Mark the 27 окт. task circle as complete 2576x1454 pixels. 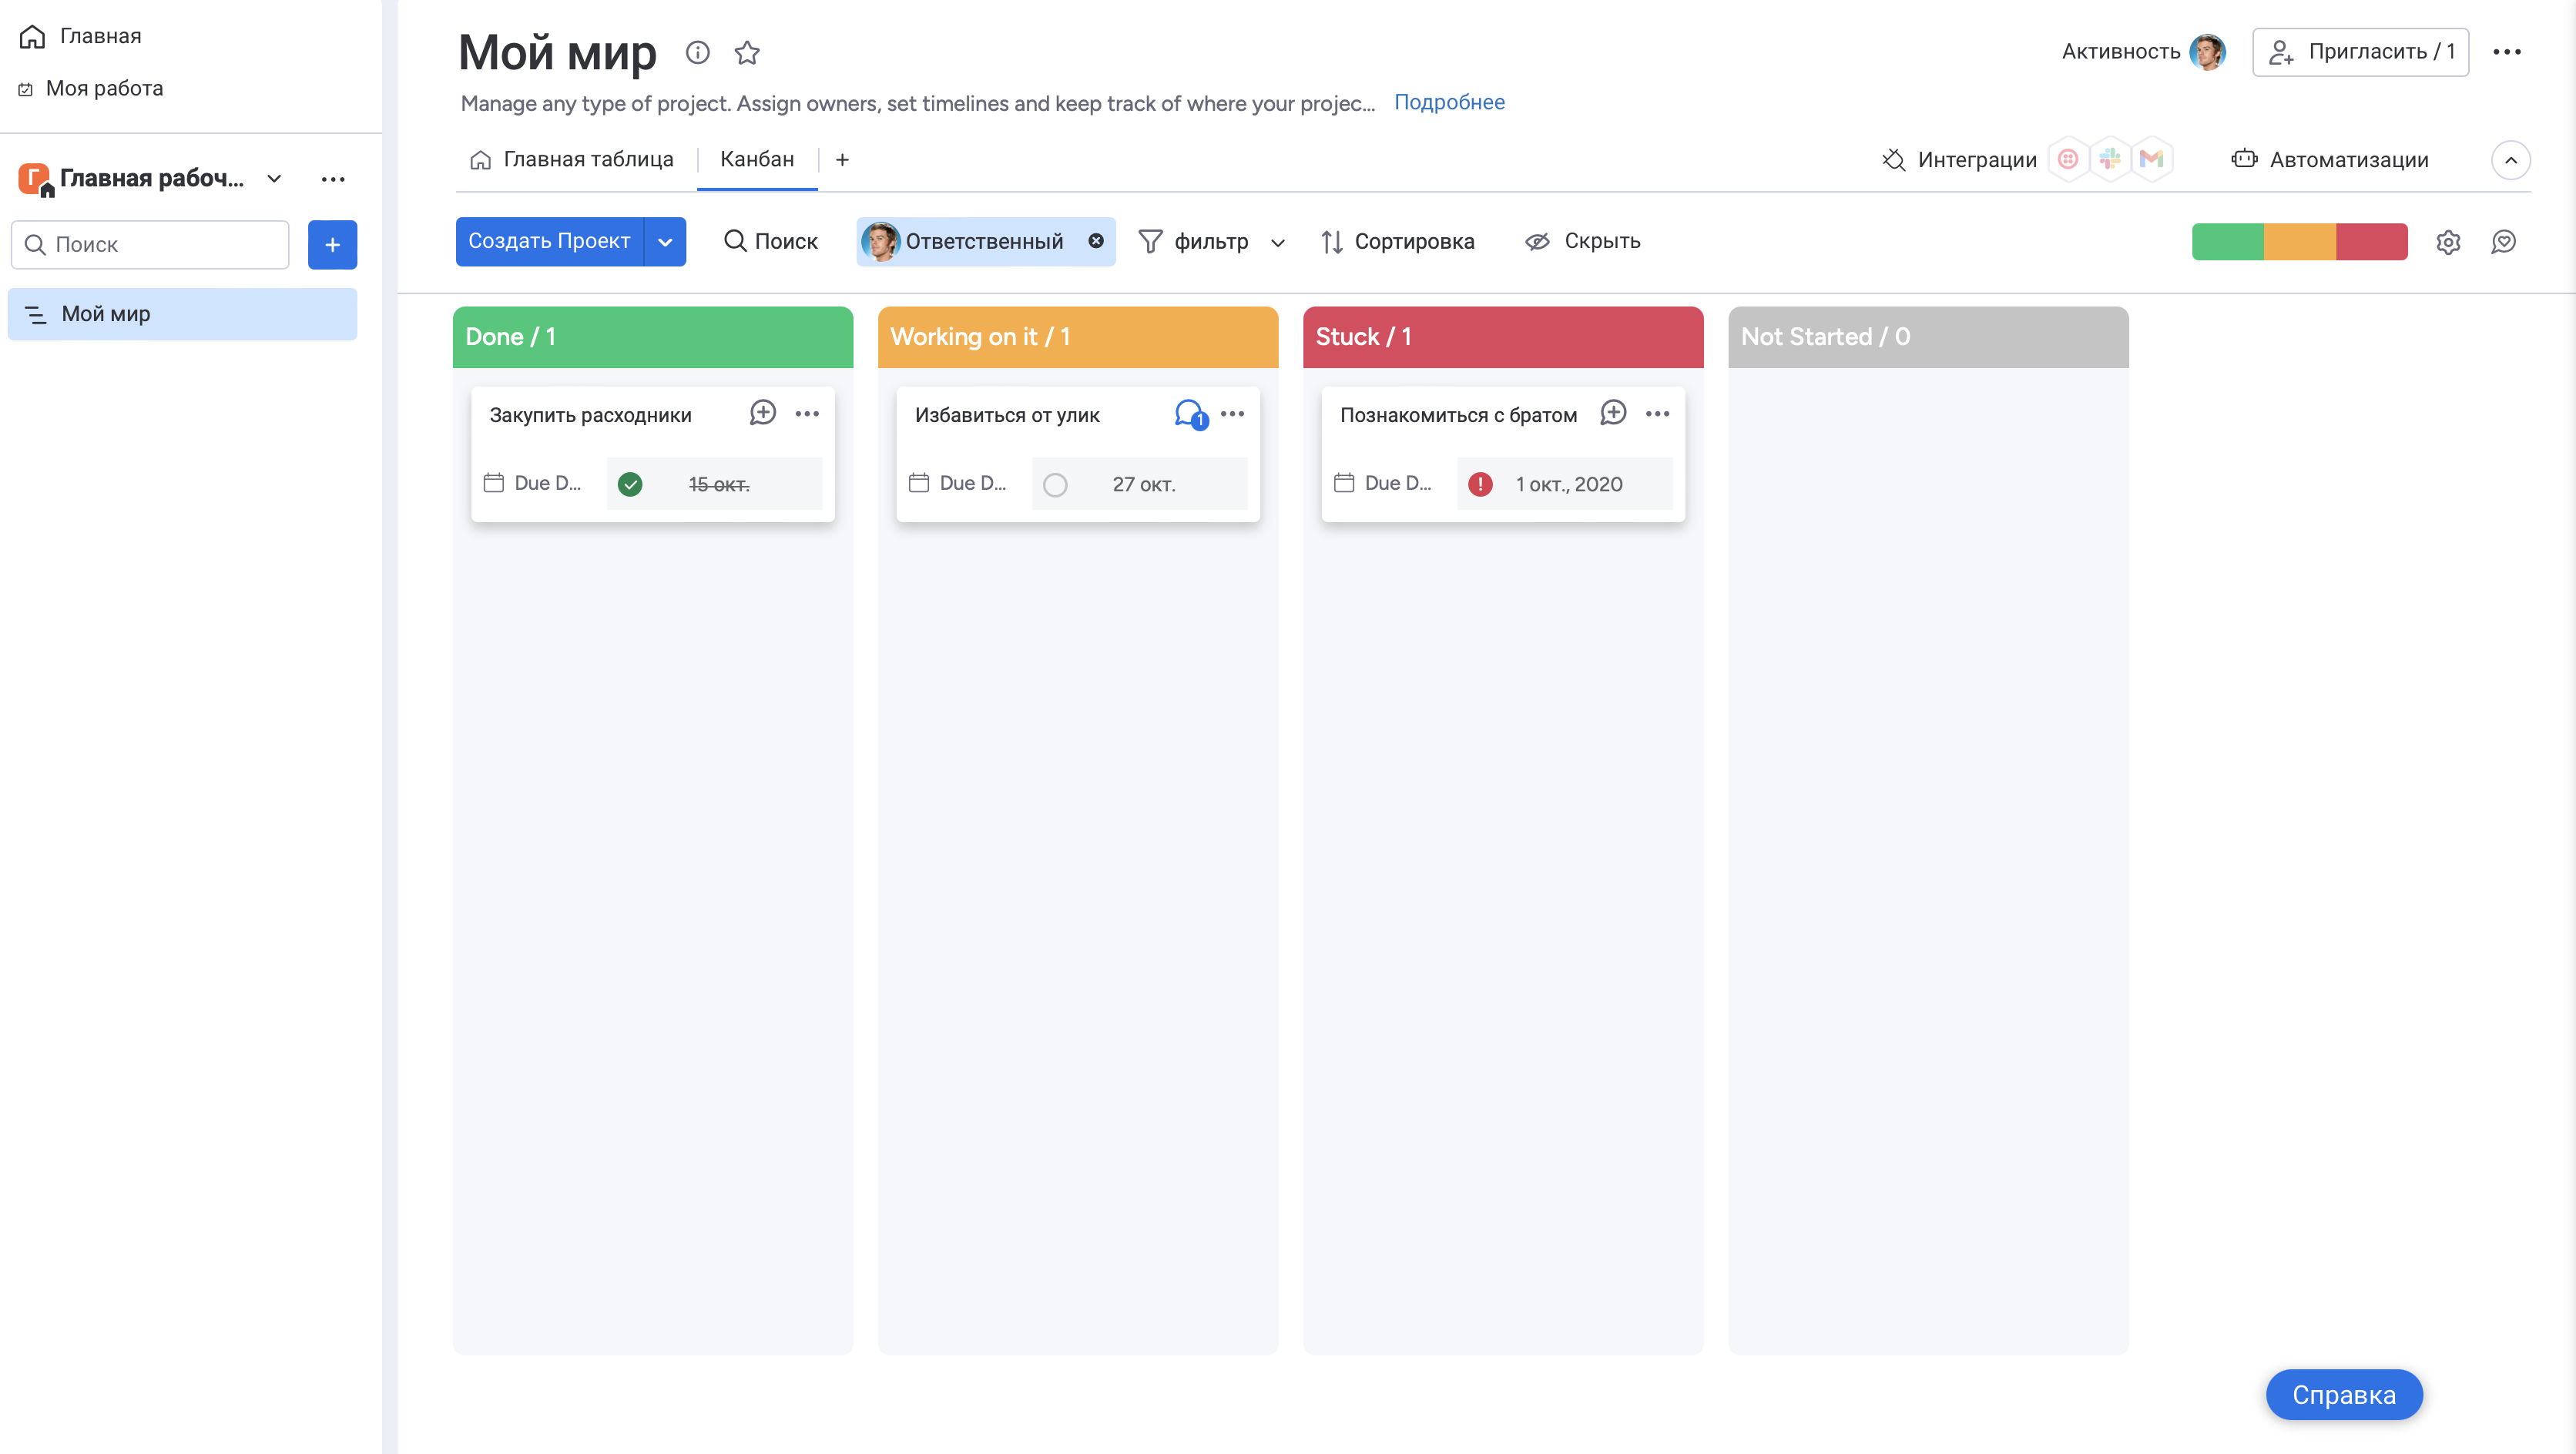(1055, 485)
